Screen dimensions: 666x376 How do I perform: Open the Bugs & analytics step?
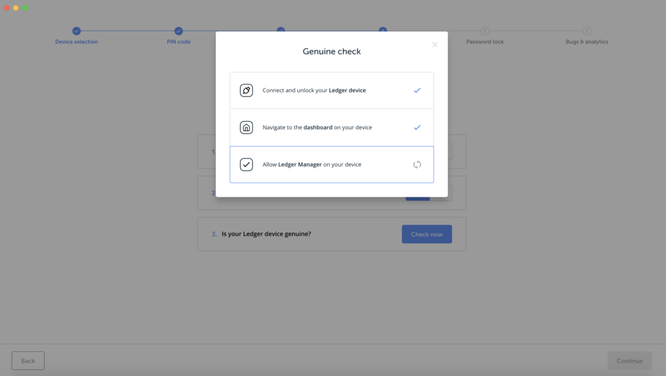587,42
